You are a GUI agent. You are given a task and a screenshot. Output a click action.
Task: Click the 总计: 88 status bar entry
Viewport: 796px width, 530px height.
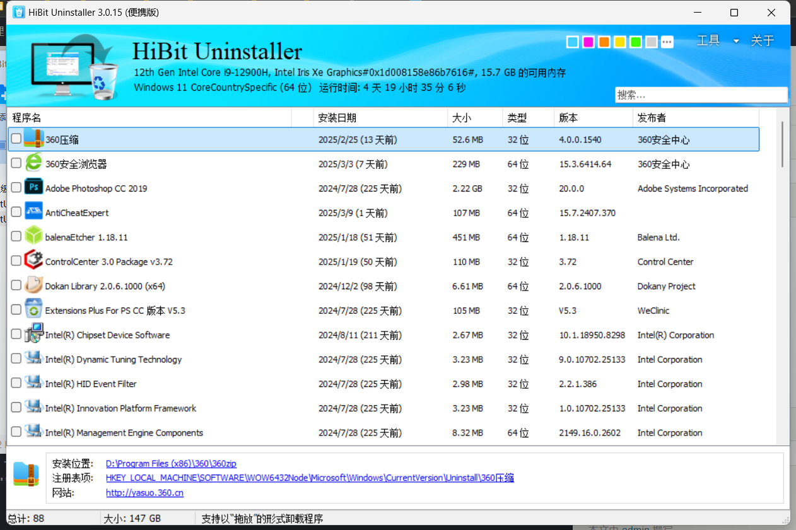(x=26, y=519)
